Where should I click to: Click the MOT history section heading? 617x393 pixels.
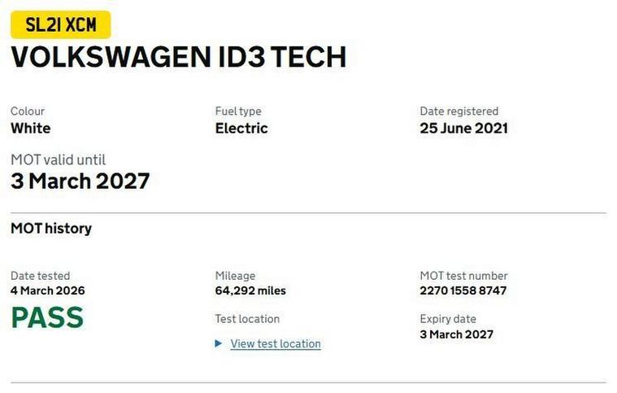pyautogui.click(x=51, y=229)
